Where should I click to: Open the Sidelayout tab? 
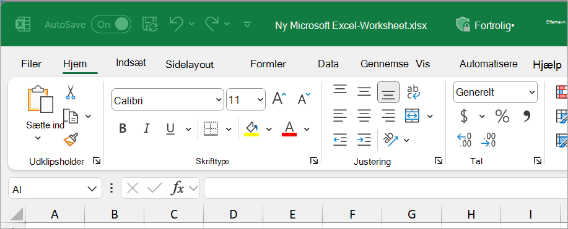pos(190,64)
